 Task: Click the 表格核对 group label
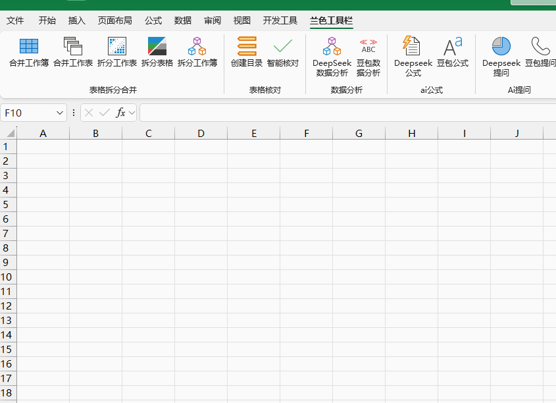pos(265,90)
